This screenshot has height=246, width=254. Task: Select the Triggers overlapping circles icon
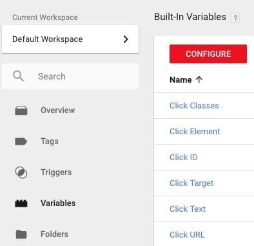pos(21,172)
